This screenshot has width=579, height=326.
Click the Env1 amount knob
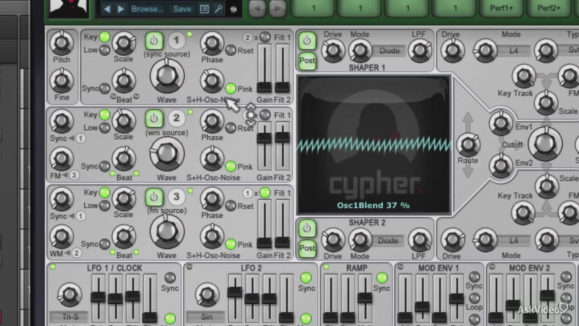(x=501, y=123)
